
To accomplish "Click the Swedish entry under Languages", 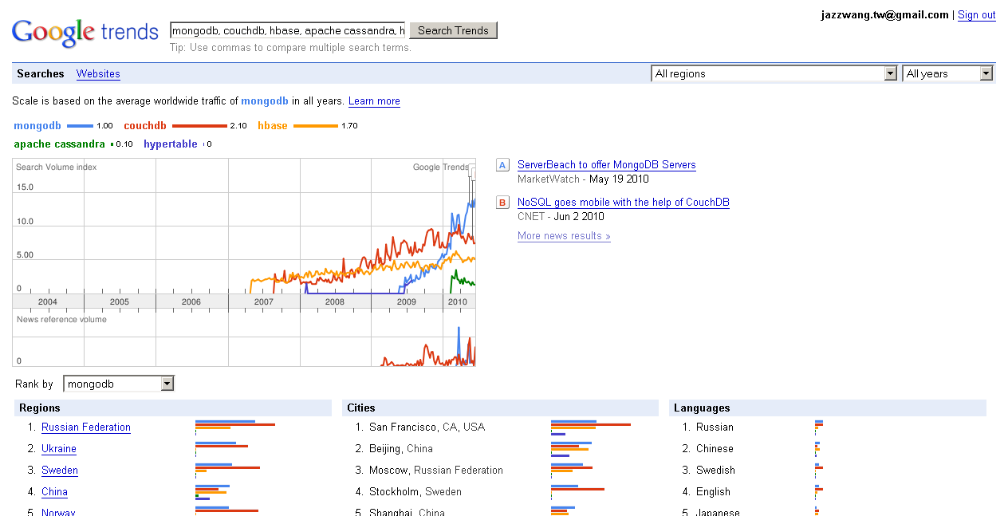I will (715, 471).
